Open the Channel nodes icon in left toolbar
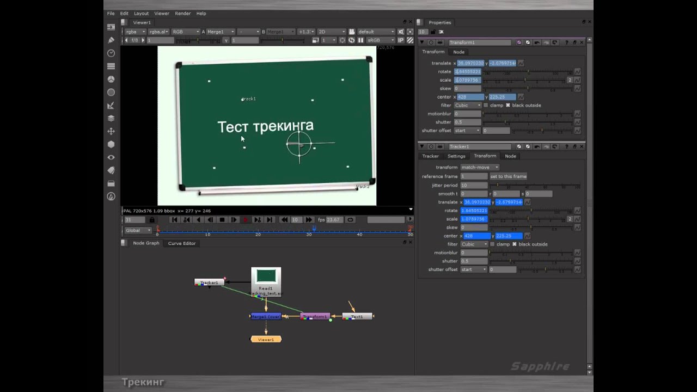697x392 pixels. coord(111,66)
